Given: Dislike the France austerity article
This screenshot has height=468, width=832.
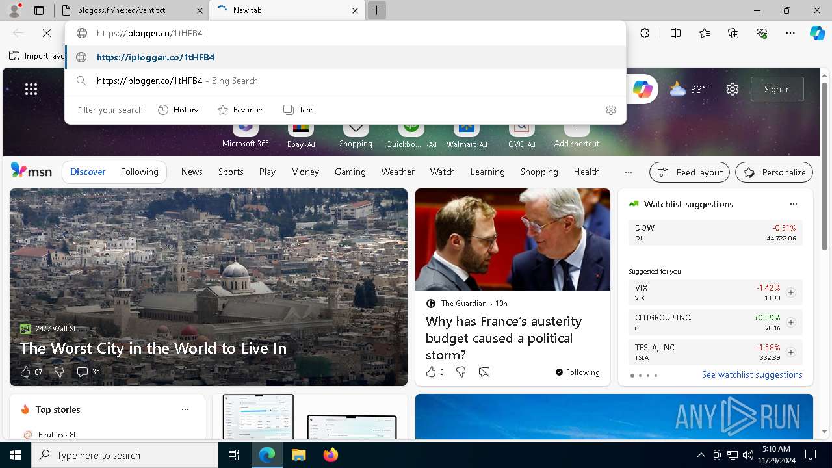Looking at the screenshot, I should click(x=461, y=372).
